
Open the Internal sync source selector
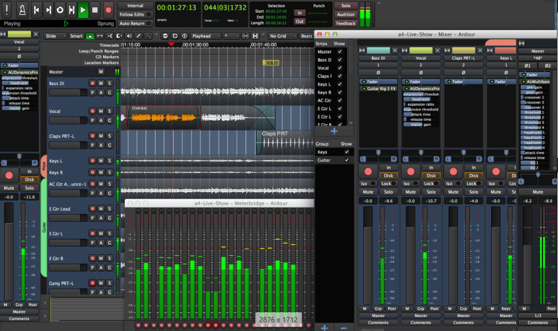tap(135, 6)
